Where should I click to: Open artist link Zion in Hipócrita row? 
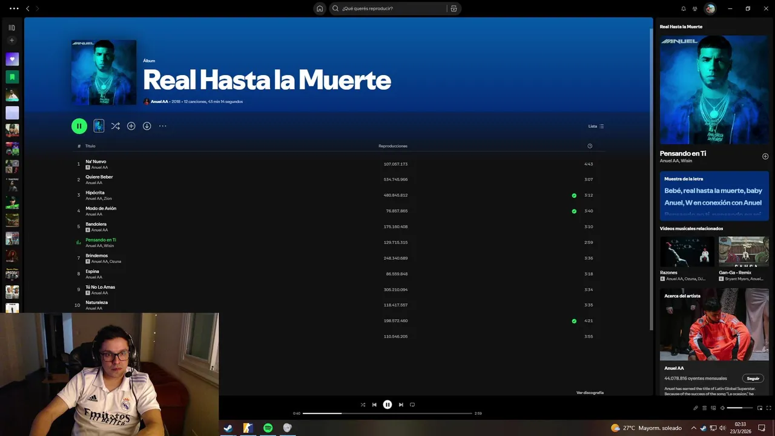[108, 199]
